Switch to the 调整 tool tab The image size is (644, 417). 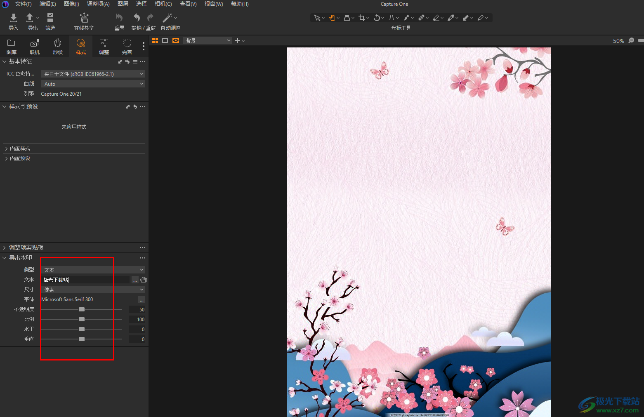point(104,46)
